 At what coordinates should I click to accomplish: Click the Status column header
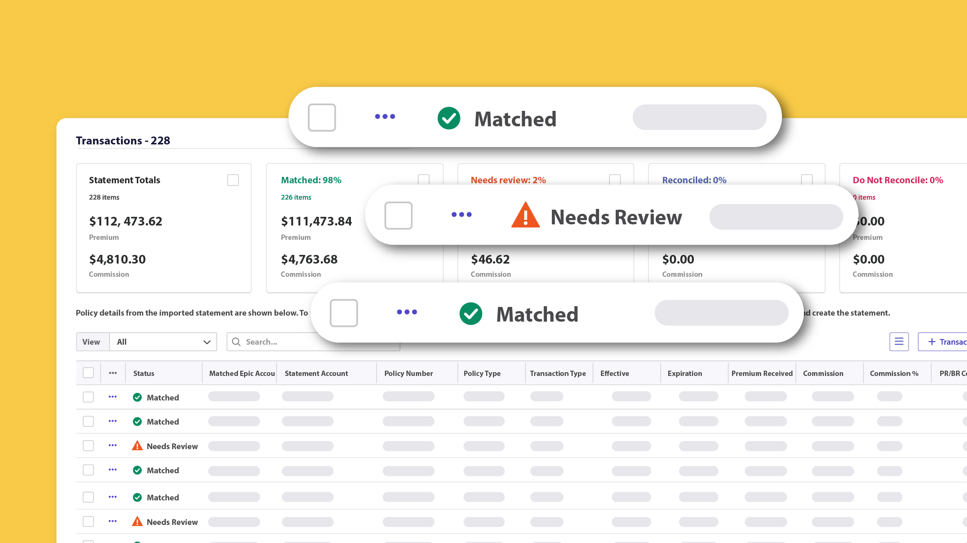pos(144,373)
